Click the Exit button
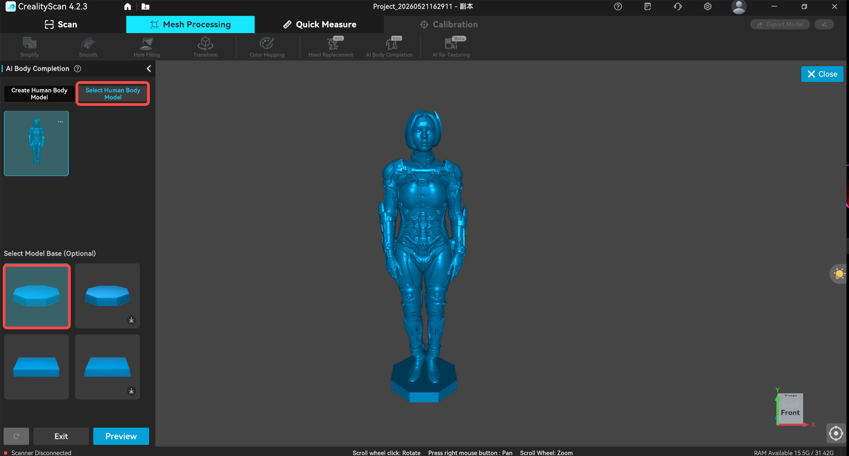Viewport: 849px width, 456px height. pyautogui.click(x=61, y=436)
